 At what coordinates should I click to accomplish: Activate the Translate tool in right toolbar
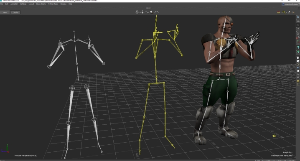(x=298, y=25)
